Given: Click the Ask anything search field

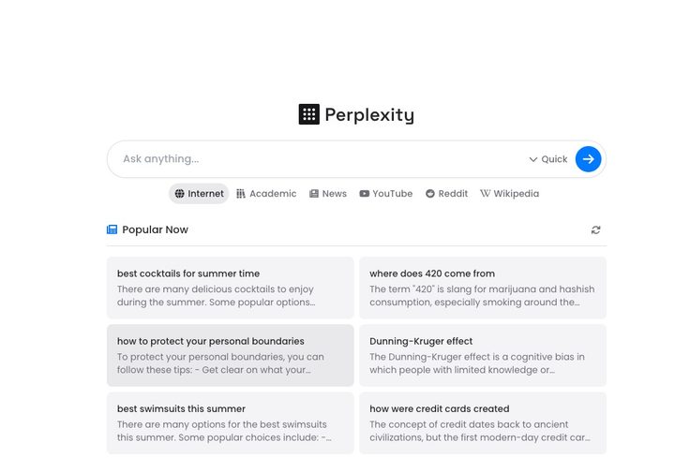Looking at the screenshot, I should 319,159.
